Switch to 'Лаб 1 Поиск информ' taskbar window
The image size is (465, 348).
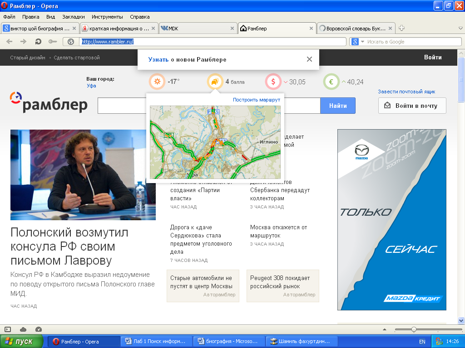[156, 341]
